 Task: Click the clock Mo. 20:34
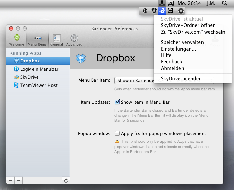tap(189, 3)
